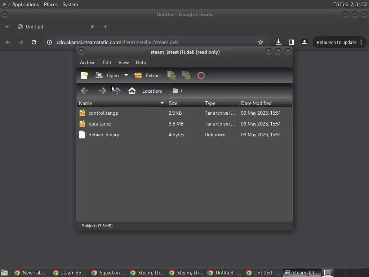Sort files by the Name column header

point(122,103)
